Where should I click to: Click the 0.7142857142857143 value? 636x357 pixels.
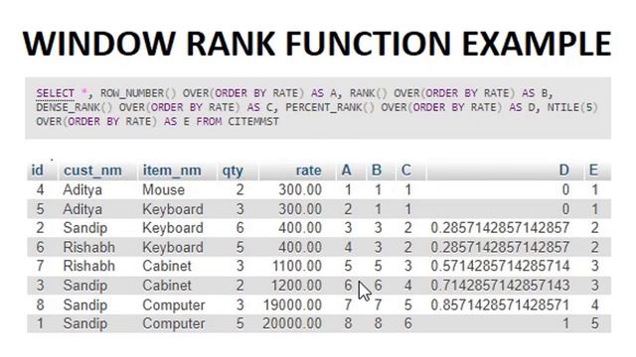(x=500, y=286)
